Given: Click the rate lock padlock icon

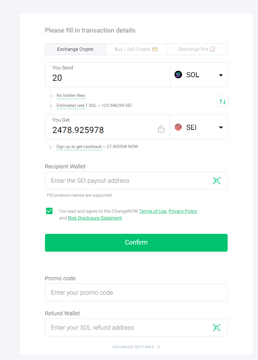Looking at the screenshot, I should pyautogui.click(x=161, y=129).
